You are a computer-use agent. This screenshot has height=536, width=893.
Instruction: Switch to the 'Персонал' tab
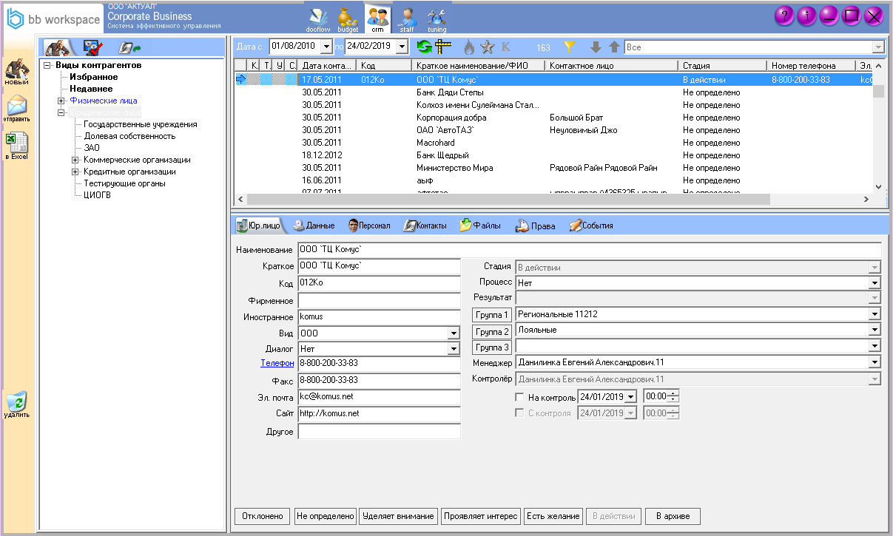coord(368,225)
